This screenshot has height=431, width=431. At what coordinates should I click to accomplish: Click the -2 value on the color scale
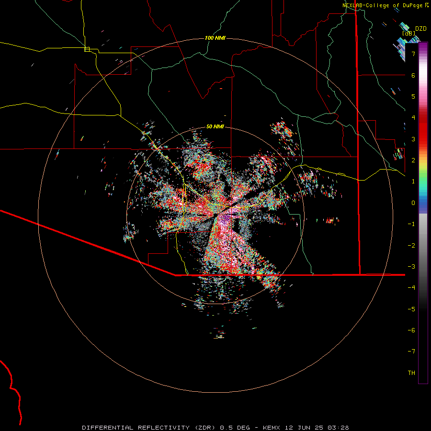coord(411,246)
